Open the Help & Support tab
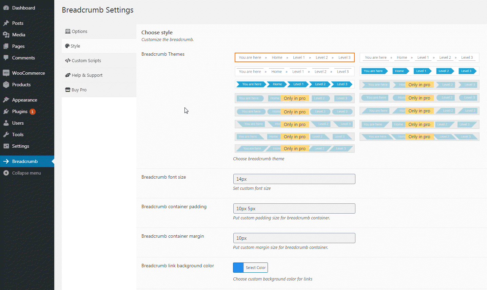Image resolution: width=487 pixels, height=290 pixels. 87,75
